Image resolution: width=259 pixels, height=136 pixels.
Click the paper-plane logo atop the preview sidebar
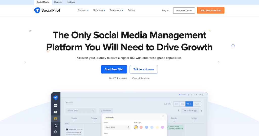55,98
